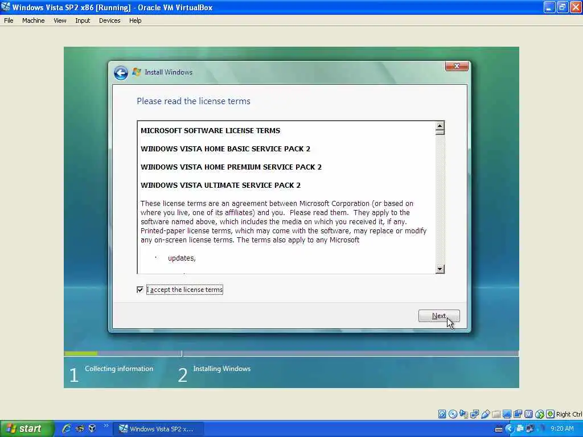This screenshot has width=583, height=437.
Task: Click the Right Ctrl host key label
Action: pyautogui.click(x=569, y=414)
